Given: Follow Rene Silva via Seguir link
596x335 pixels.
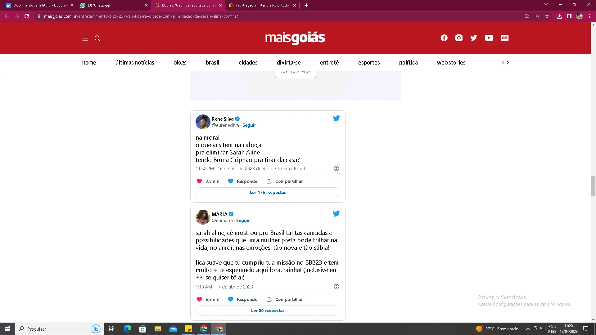Looking at the screenshot, I should coord(249,125).
